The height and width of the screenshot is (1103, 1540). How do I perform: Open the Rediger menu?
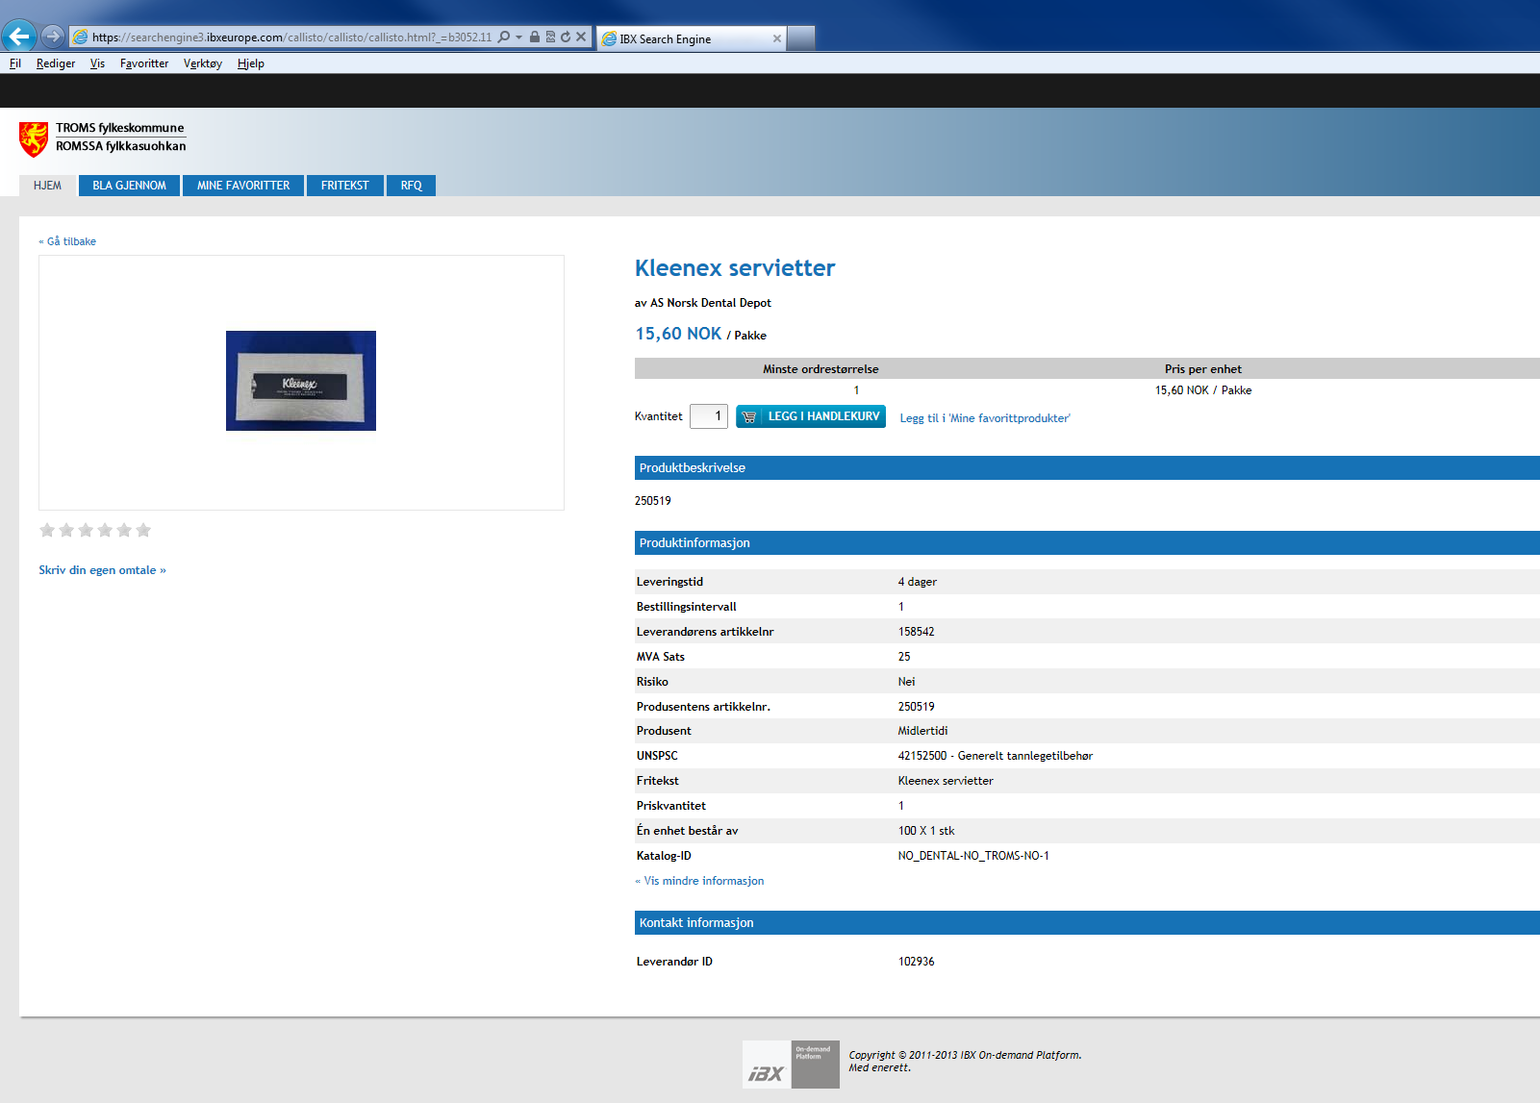(x=56, y=63)
